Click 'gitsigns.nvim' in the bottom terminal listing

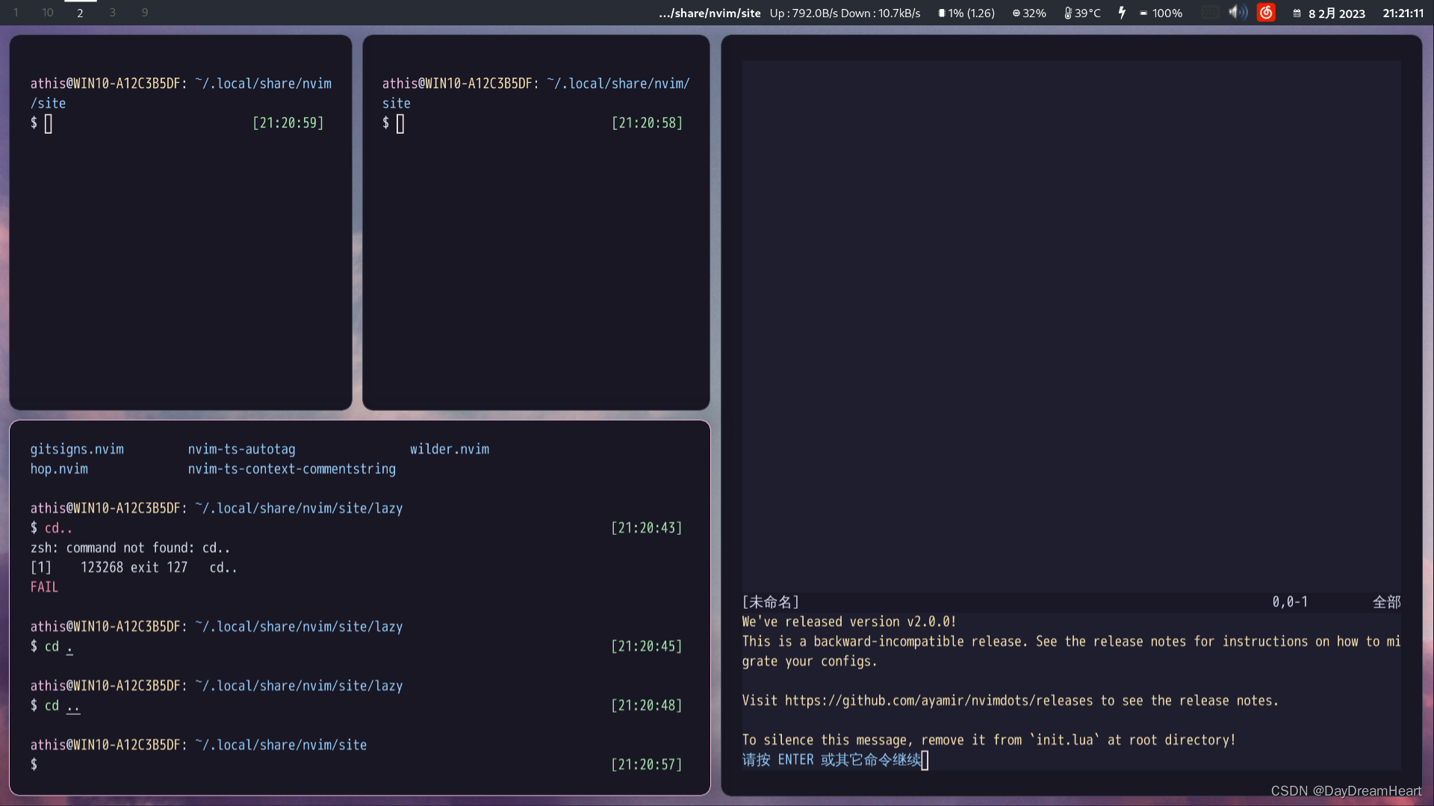coord(77,449)
